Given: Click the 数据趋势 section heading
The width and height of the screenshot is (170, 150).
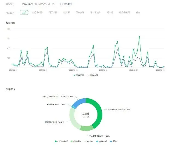Looking at the screenshot, I should 10,23.
